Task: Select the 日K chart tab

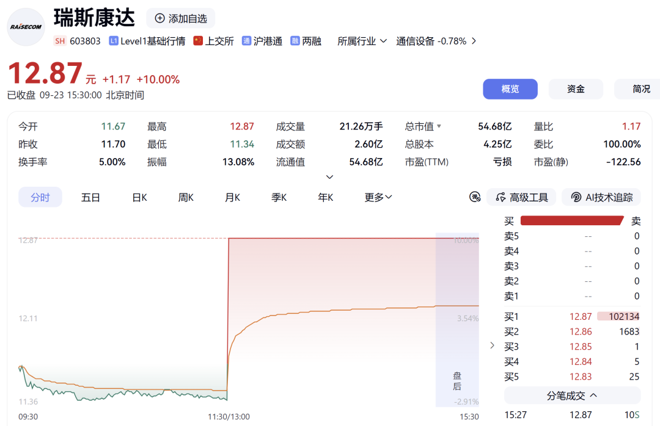Action: tap(140, 197)
